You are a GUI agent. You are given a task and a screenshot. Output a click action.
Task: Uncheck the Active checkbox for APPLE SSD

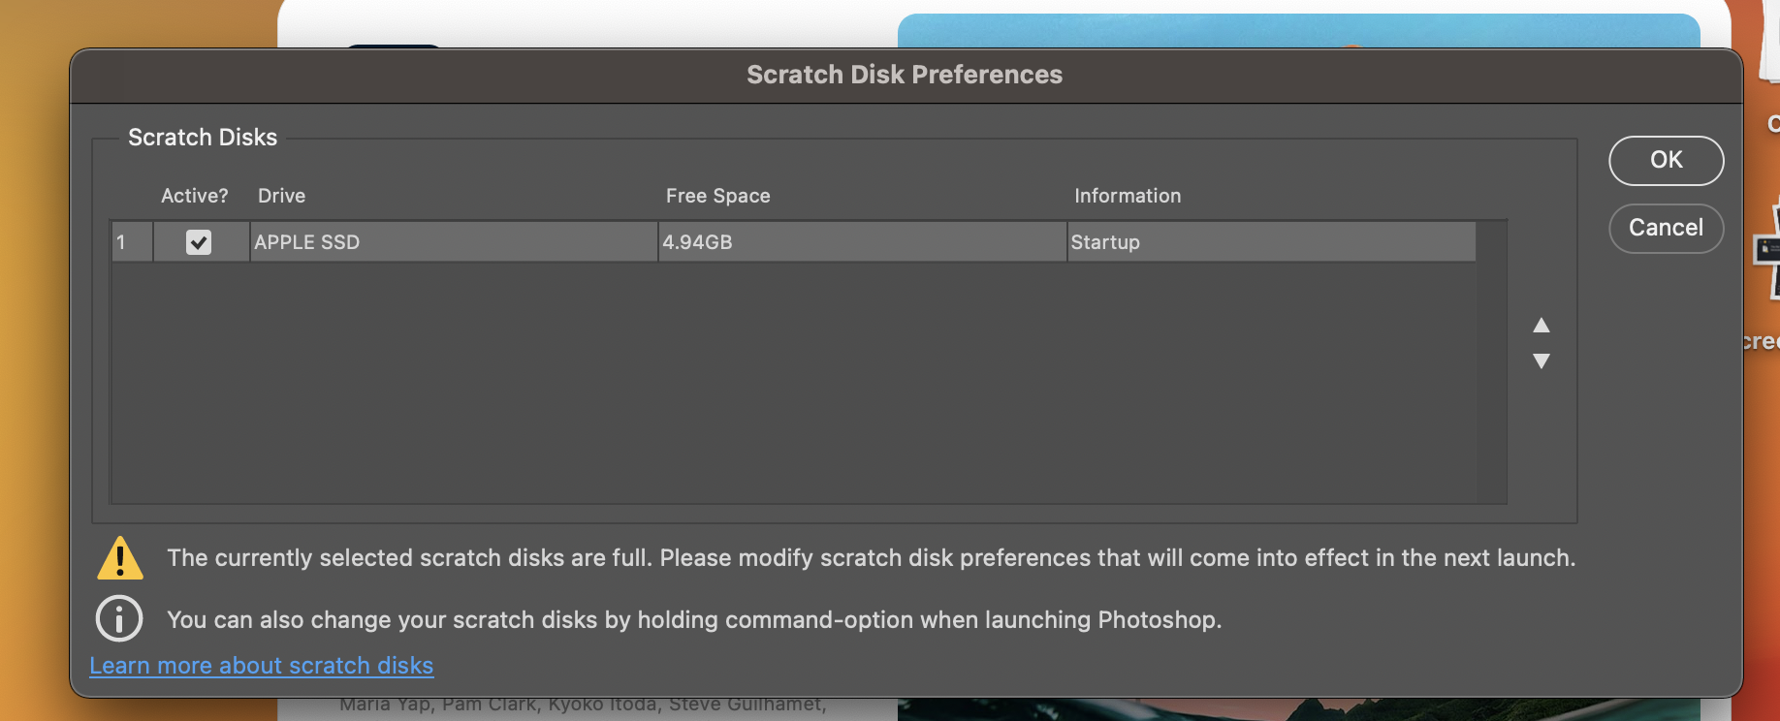click(x=200, y=241)
